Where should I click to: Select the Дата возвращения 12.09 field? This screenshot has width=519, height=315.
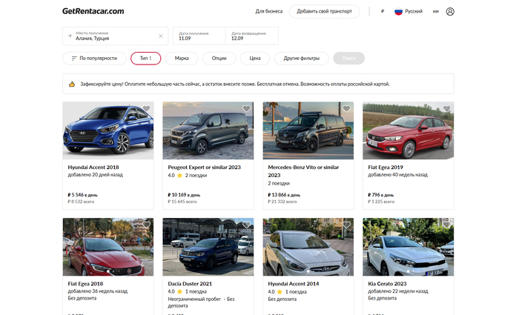click(x=252, y=36)
